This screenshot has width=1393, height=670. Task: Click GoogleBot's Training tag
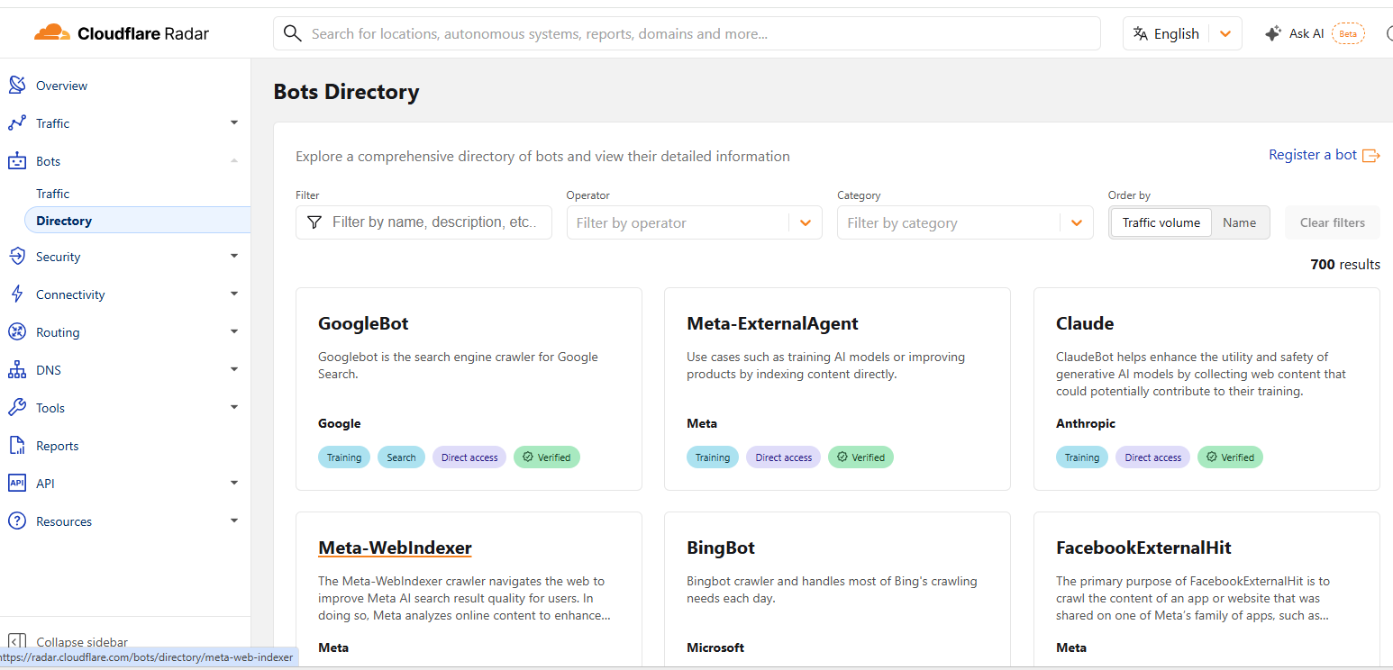click(x=344, y=457)
